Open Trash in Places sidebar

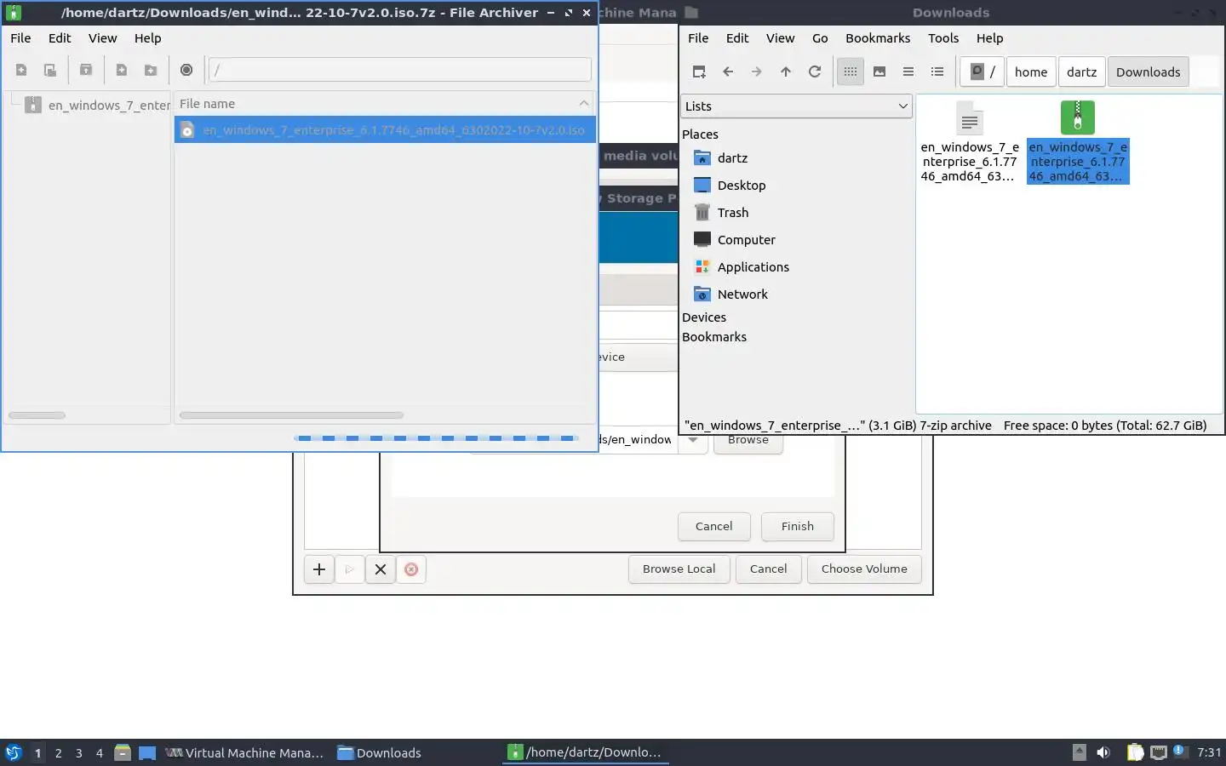pyautogui.click(x=733, y=213)
